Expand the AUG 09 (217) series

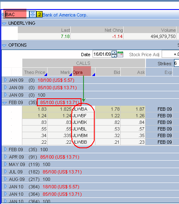[6, 179]
